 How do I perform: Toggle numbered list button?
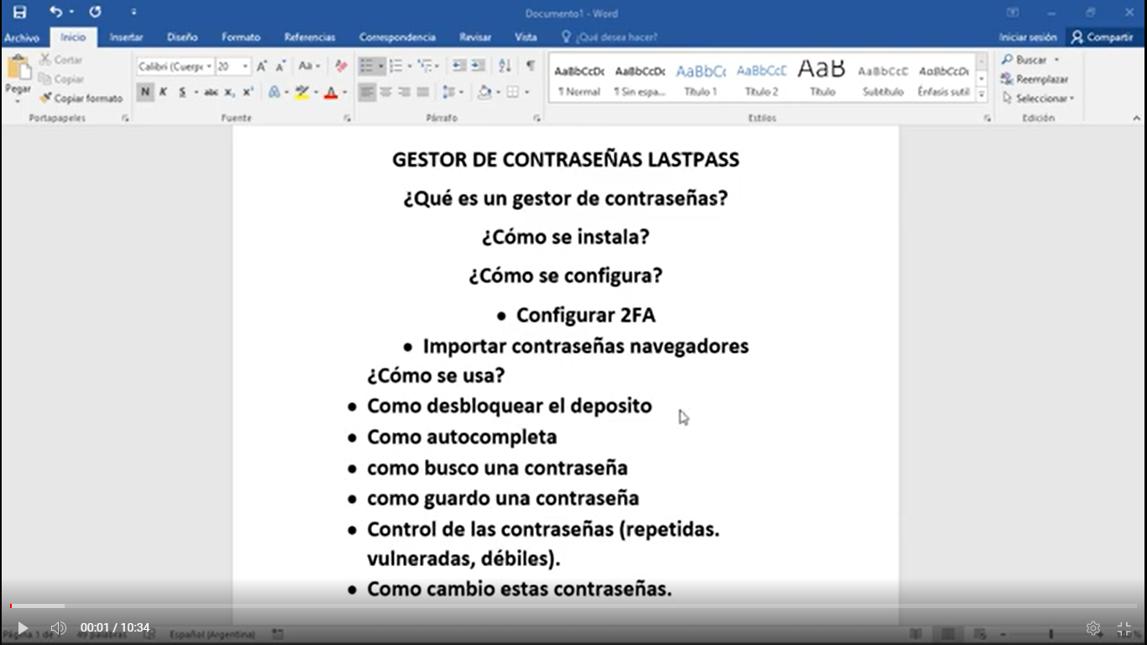point(395,66)
